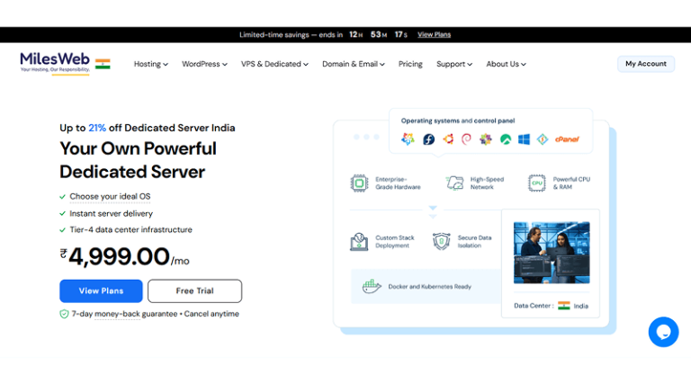Click the data center team photo

(x=551, y=253)
